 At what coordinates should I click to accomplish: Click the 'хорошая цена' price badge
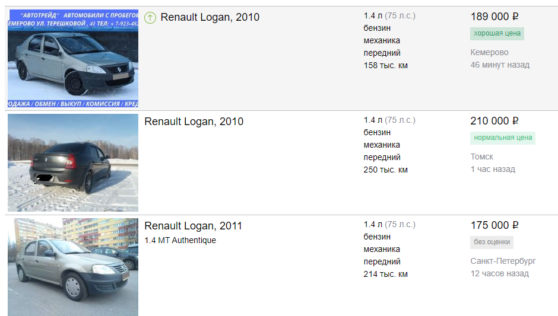[497, 33]
